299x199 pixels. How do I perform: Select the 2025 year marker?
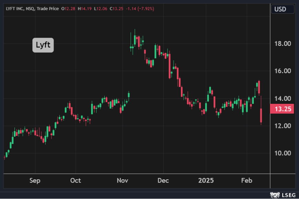(x=206, y=180)
